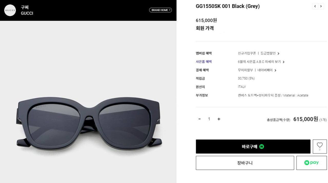Pay using the Npay button

[x=311, y=163]
